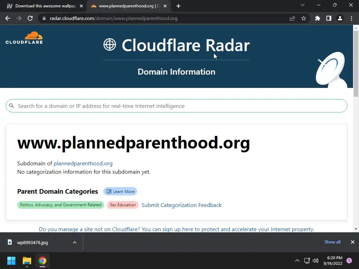Select the Sex Education category tag
Screen dimensions: 359x269
[x=123, y=205]
